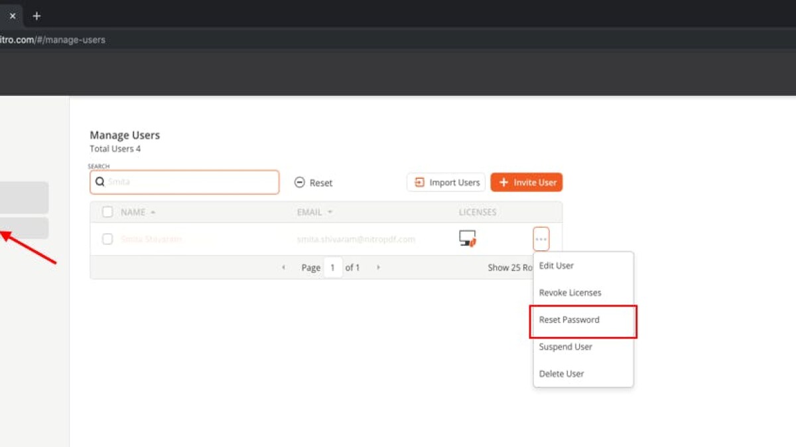Toggle the select-all checkbox in header
The width and height of the screenshot is (796, 447).
coord(107,213)
